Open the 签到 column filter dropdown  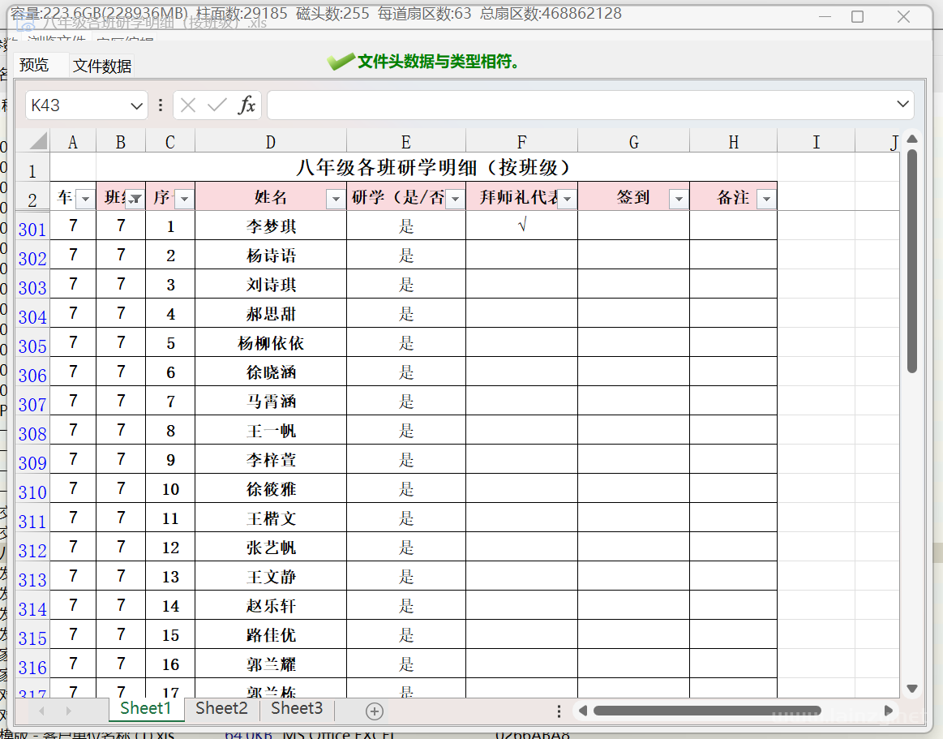[679, 199]
